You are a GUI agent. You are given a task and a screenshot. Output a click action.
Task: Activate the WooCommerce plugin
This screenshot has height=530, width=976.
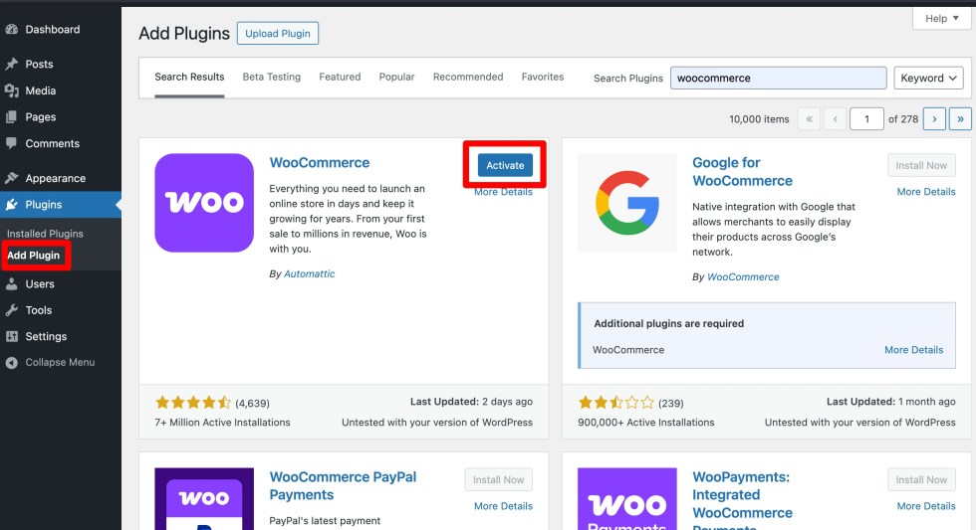(x=505, y=165)
